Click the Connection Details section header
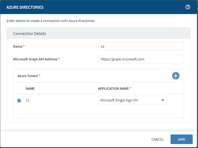Image resolution: width=198 pixels, height=148 pixels. pos(30,34)
